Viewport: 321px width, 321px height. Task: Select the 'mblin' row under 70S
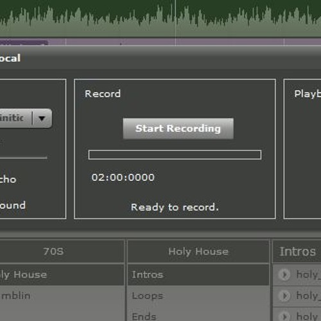coord(62,296)
